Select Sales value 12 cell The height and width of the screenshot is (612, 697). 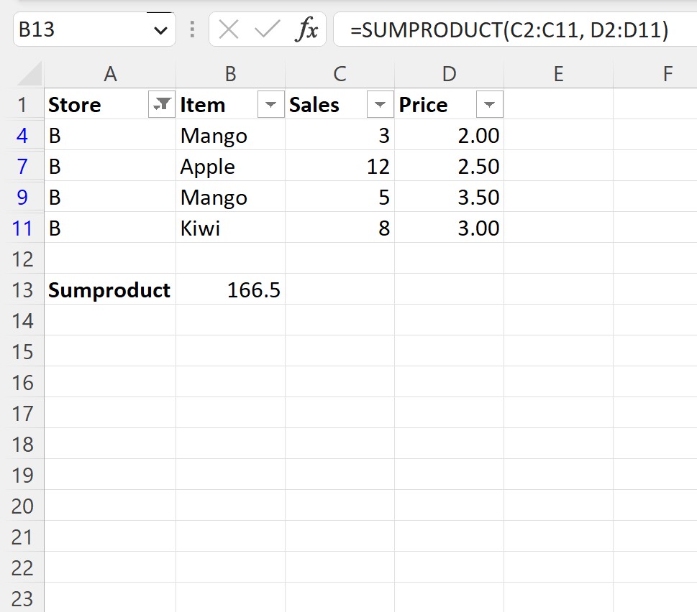click(x=340, y=167)
